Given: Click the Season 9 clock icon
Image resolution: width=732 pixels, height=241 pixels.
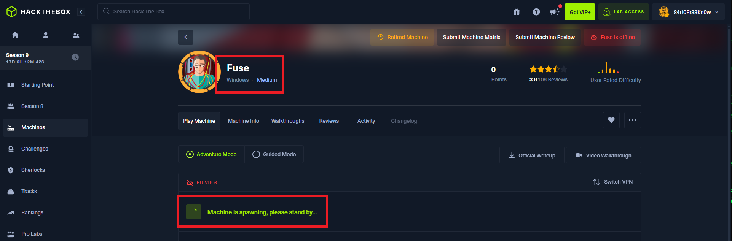Looking at the screenshot, I should pyautogui.click(x=75, y=57).
